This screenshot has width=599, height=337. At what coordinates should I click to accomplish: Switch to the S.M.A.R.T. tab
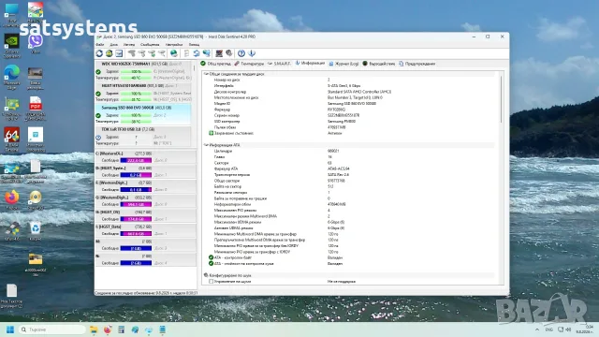(x=279, y=64)
